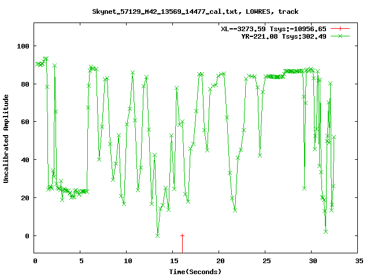This screenshot has height=277, width=370.
Task: Click the Time(Seconds) axis label
Action: click(x=195, y=272)
